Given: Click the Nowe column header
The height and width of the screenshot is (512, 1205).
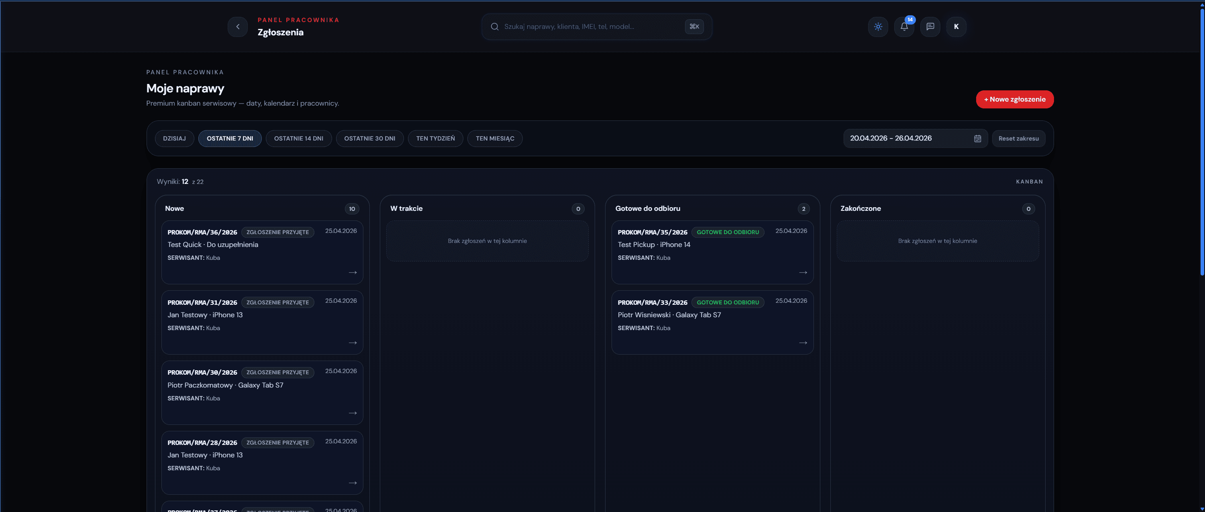Looking at the screenshot, I should (x=175, y=208).
